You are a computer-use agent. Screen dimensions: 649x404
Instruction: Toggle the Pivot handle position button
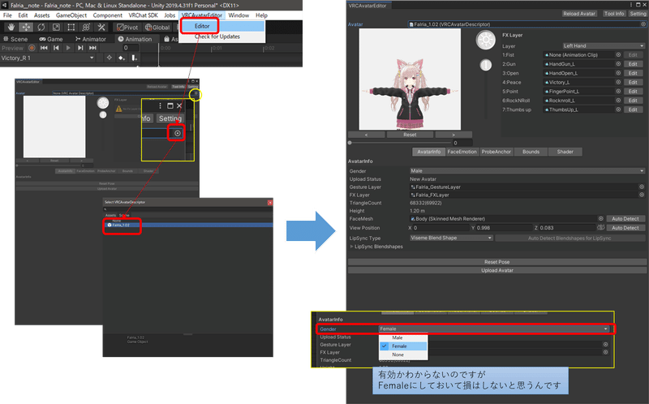pyautogui.click(x=127, y=28)
